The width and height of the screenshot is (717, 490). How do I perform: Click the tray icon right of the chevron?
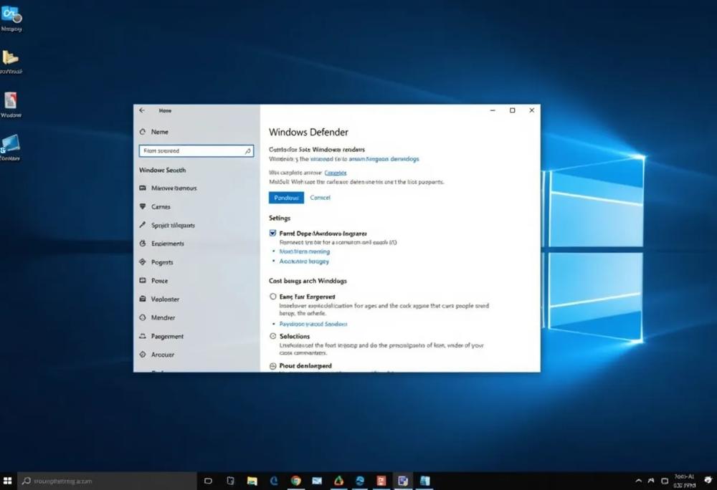tap(651, 481)
